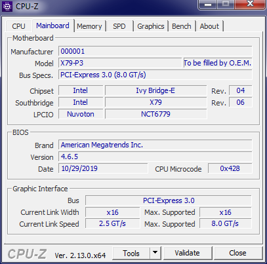Click the Validate button
267x264 pixels.
pos(188,253)
